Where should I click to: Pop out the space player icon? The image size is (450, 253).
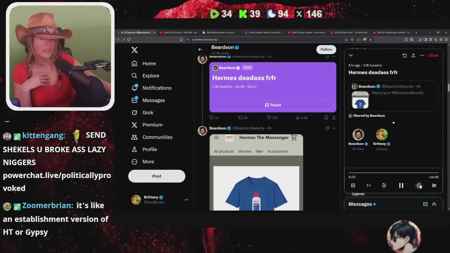click(x=405, y=56)
